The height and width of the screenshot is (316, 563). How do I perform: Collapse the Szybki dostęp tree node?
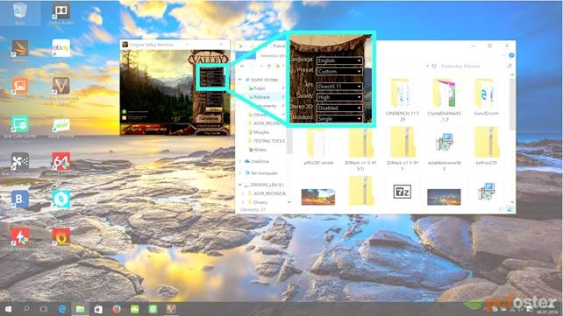240,80
